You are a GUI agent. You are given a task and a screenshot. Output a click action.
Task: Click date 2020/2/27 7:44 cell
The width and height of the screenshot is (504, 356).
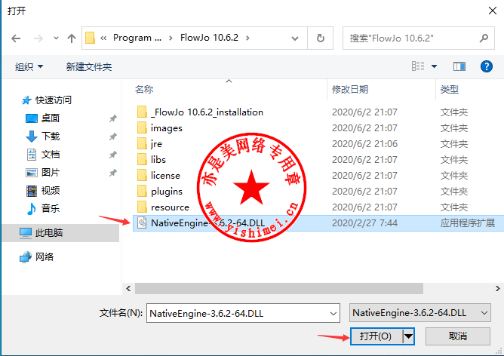[x=364, y=223]
